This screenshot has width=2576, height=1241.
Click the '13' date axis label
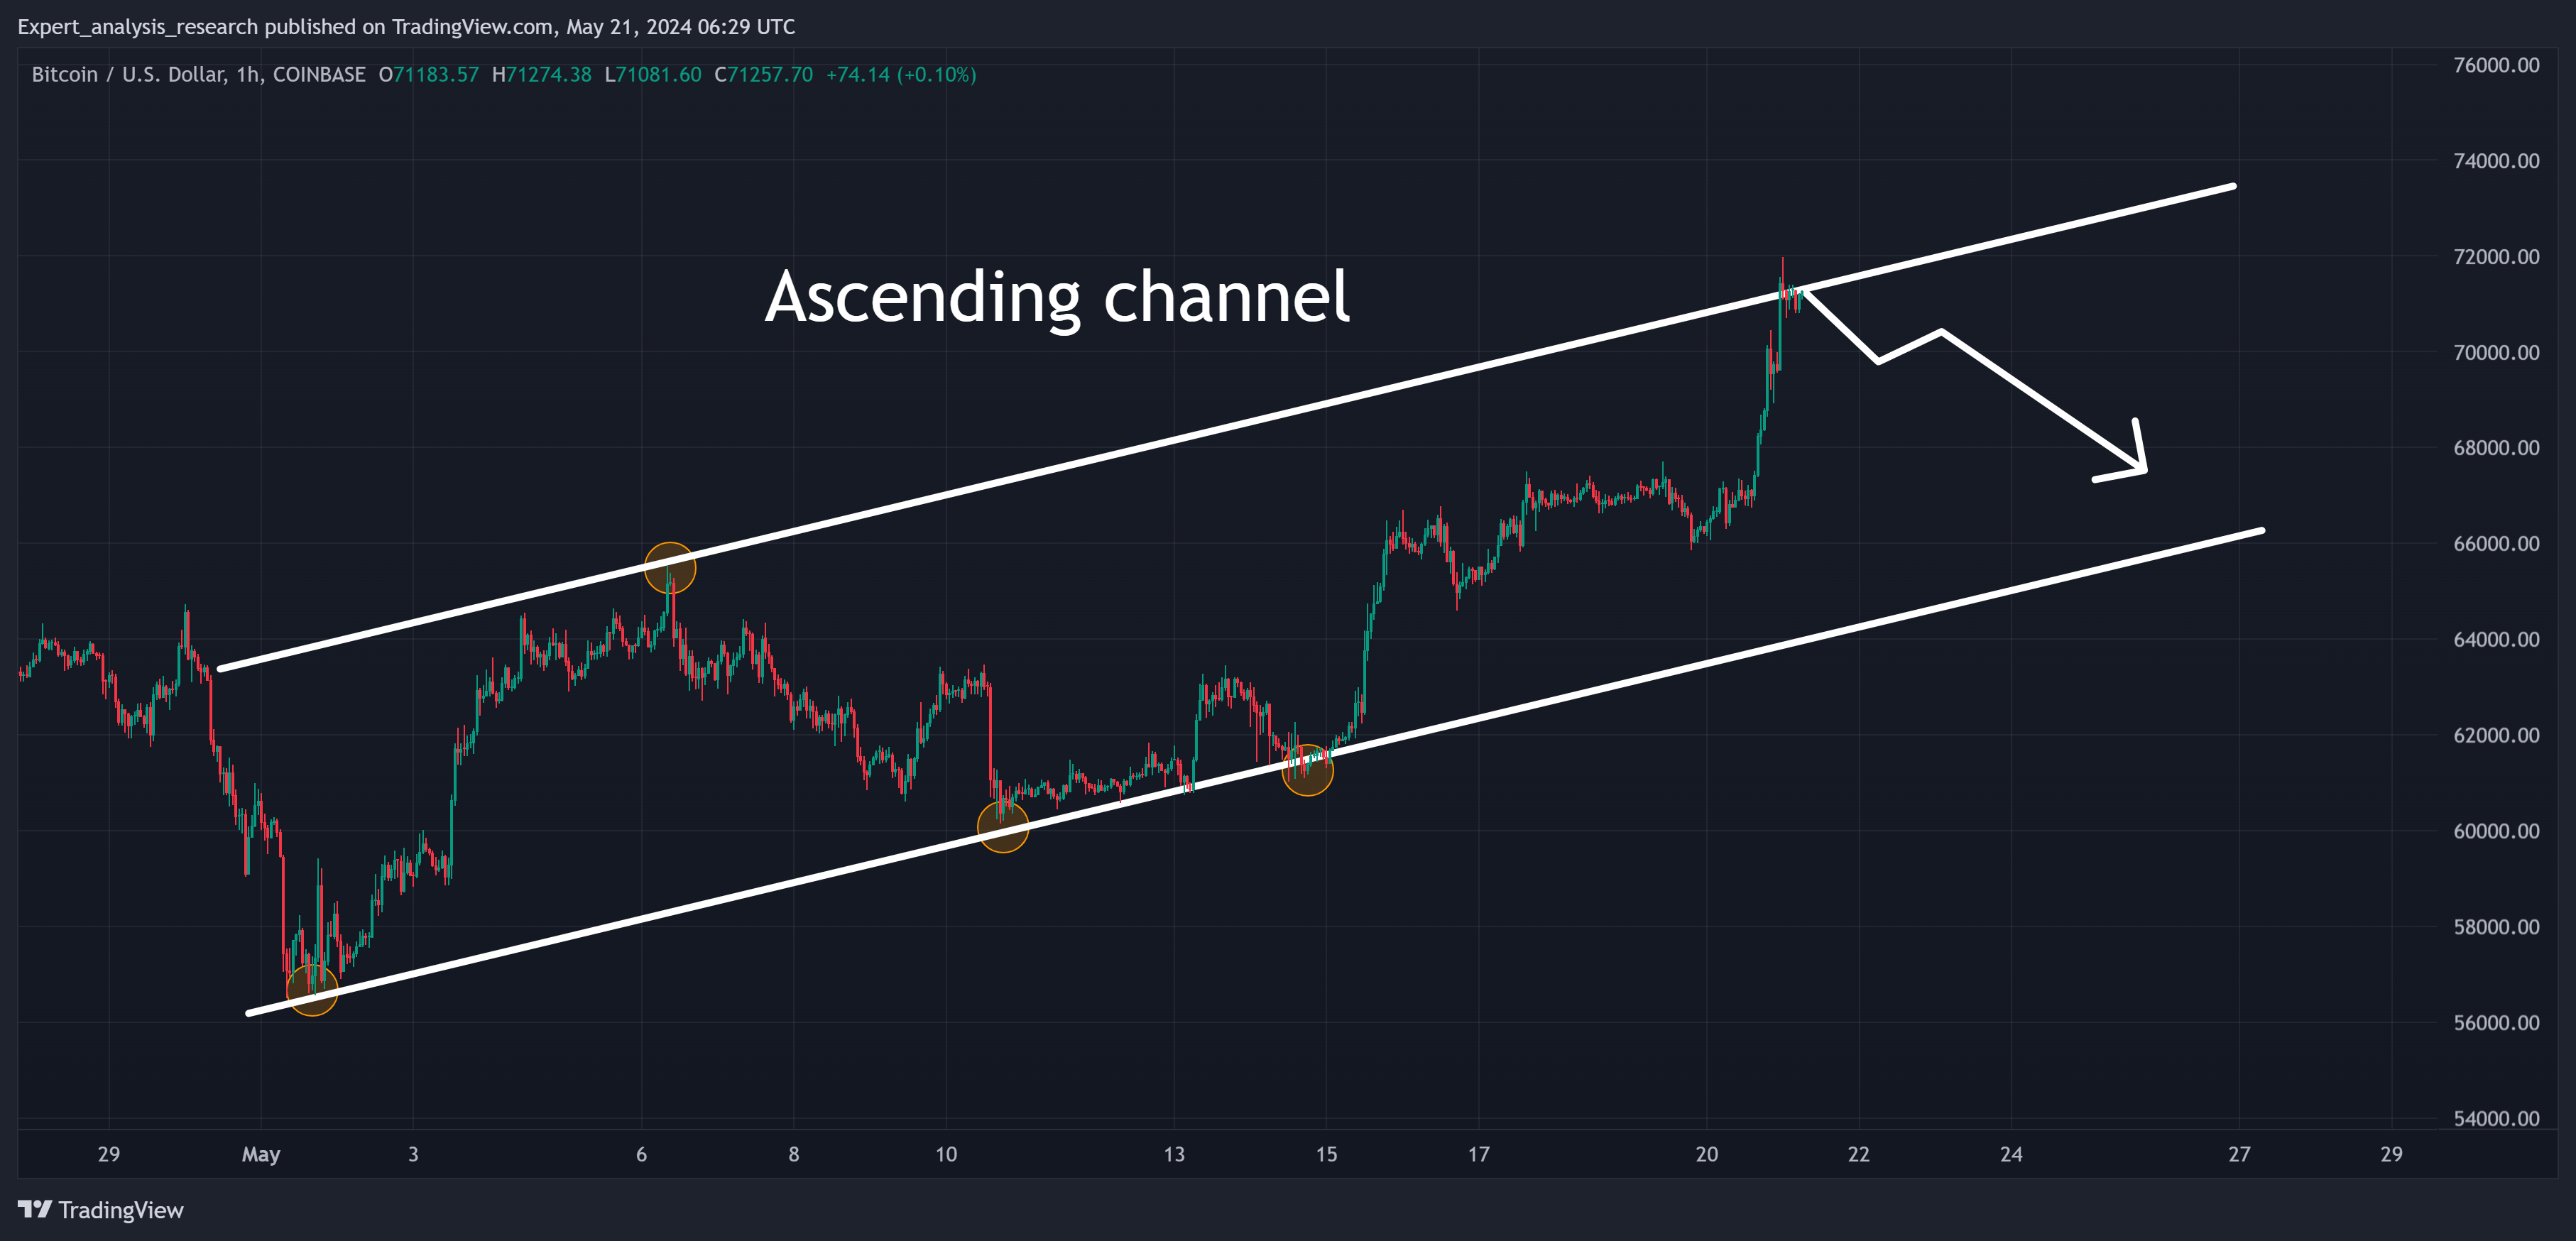pyautogui.click(x=1174, y=1154)
